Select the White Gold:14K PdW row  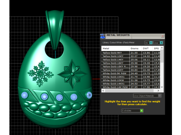(x=131, y=87)
